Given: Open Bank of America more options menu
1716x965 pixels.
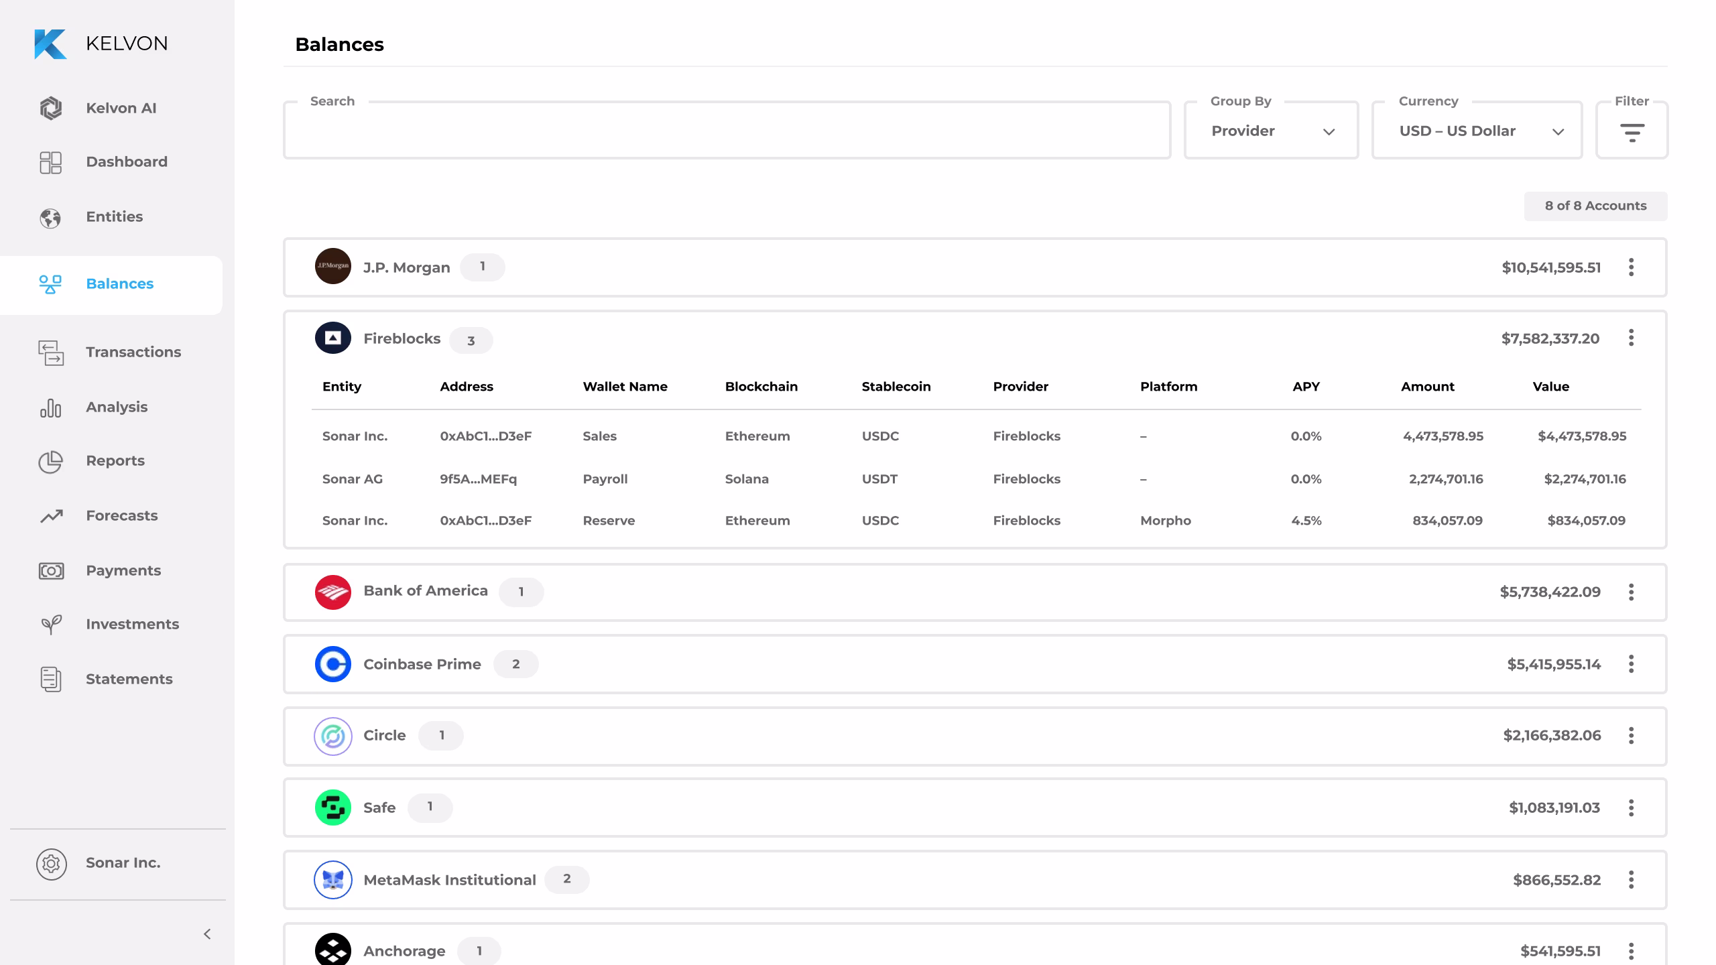Looking at the screenshot, I should tap(1632, 592).
